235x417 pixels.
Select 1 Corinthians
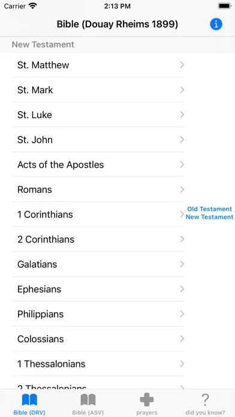coord(98,214)
